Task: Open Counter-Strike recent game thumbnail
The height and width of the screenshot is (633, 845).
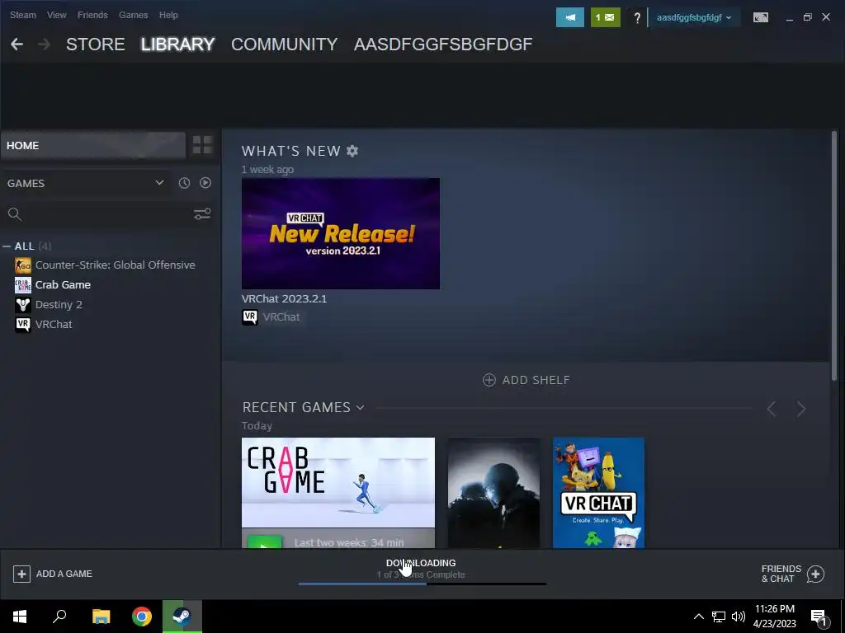Action: click(493, 493)
